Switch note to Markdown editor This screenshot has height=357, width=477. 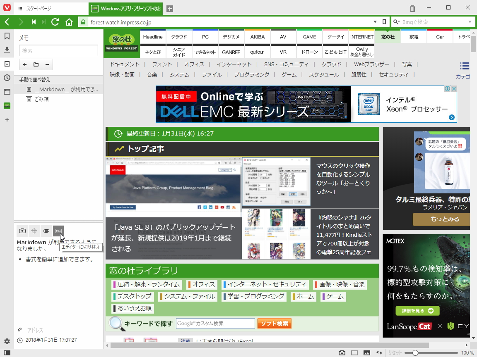tap(58, 231)
